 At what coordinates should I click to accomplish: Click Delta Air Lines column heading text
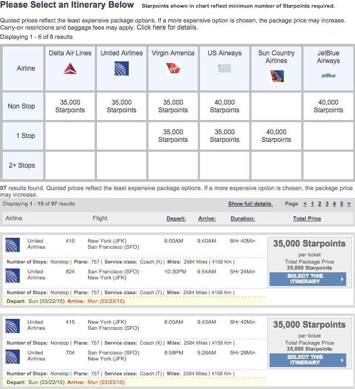pyautogui.click(x=70, y=53)
